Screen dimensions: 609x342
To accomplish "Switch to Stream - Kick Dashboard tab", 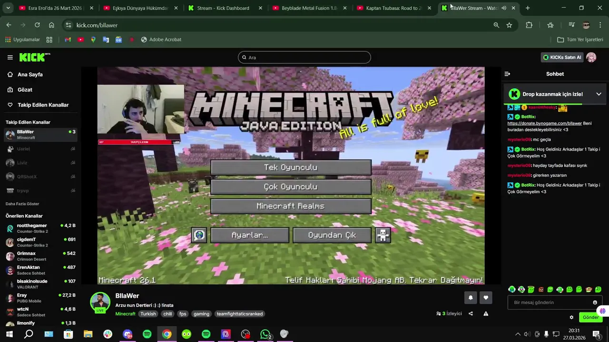I will tap(225, 8).
